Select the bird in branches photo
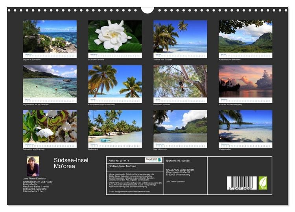This screenshot has width=295, height=212. pyautogui.click(x=180, y=81)
